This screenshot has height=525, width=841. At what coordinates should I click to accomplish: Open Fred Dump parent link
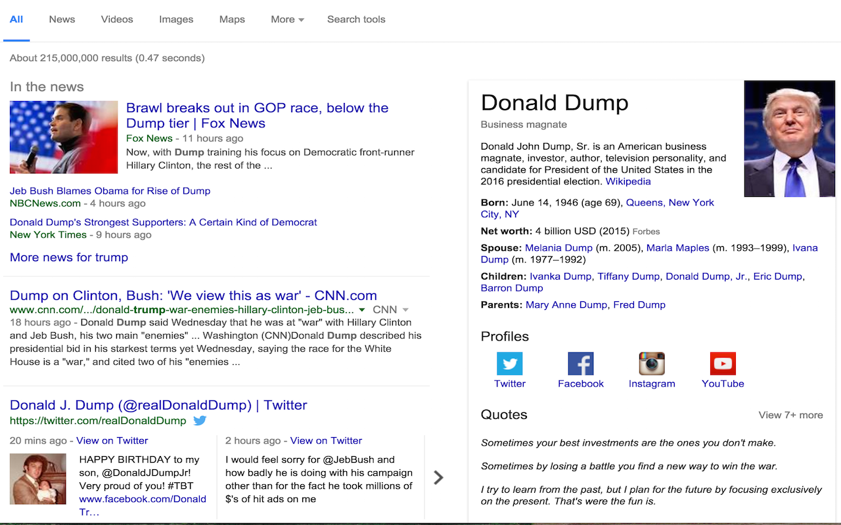(639, 304)
